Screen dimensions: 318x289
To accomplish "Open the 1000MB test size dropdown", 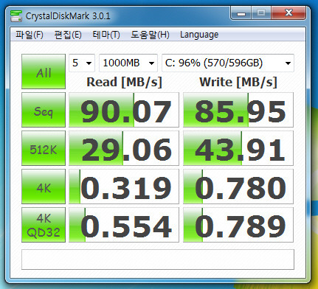I will click(128, 63).
